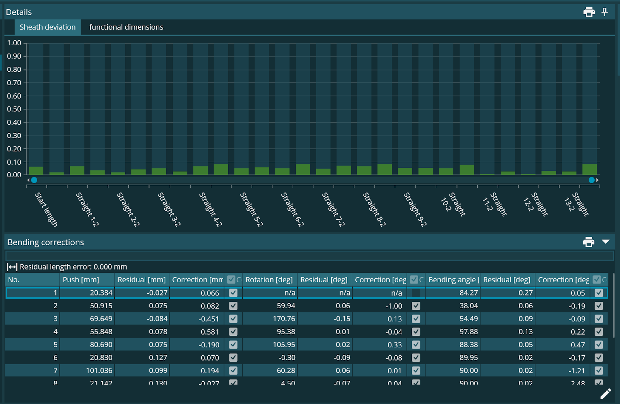The width and height of the screenshot is (620, 404).
Task: Switch to Sheath deviation tab
Action: click(48, 27)
